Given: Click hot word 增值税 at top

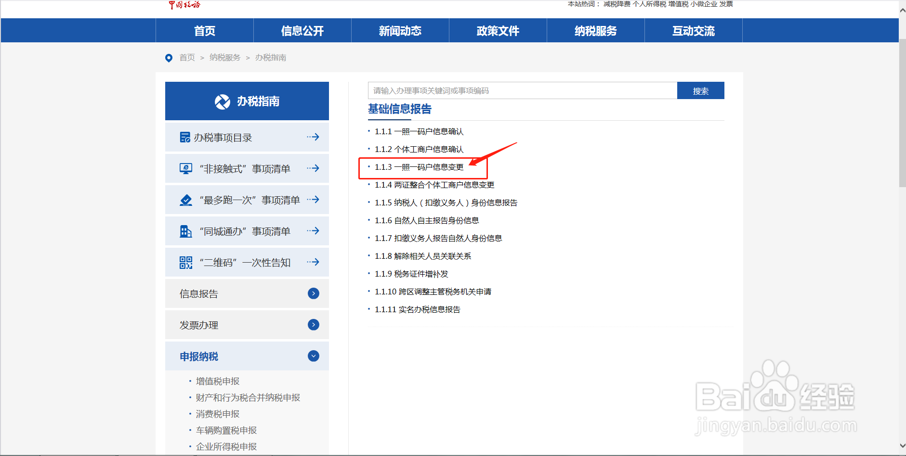Looking at the screenshot, I should click(678, 4).
